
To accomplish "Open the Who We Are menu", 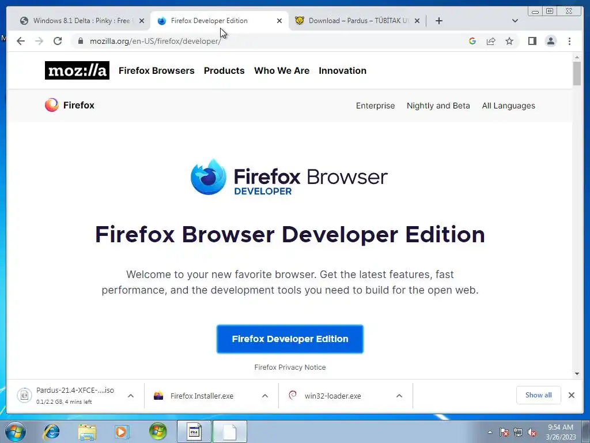I will [x=282, y=70].
